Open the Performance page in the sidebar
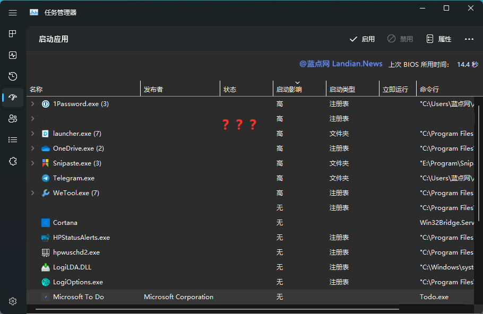 tap(12, 55)
